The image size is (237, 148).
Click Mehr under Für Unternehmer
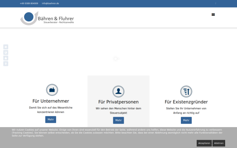51,120
